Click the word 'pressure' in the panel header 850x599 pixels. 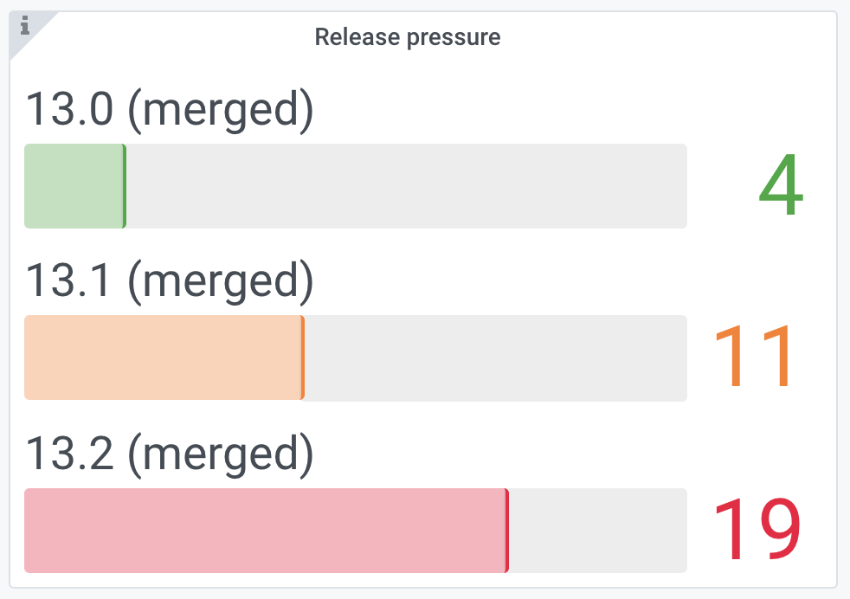[454, 38]
